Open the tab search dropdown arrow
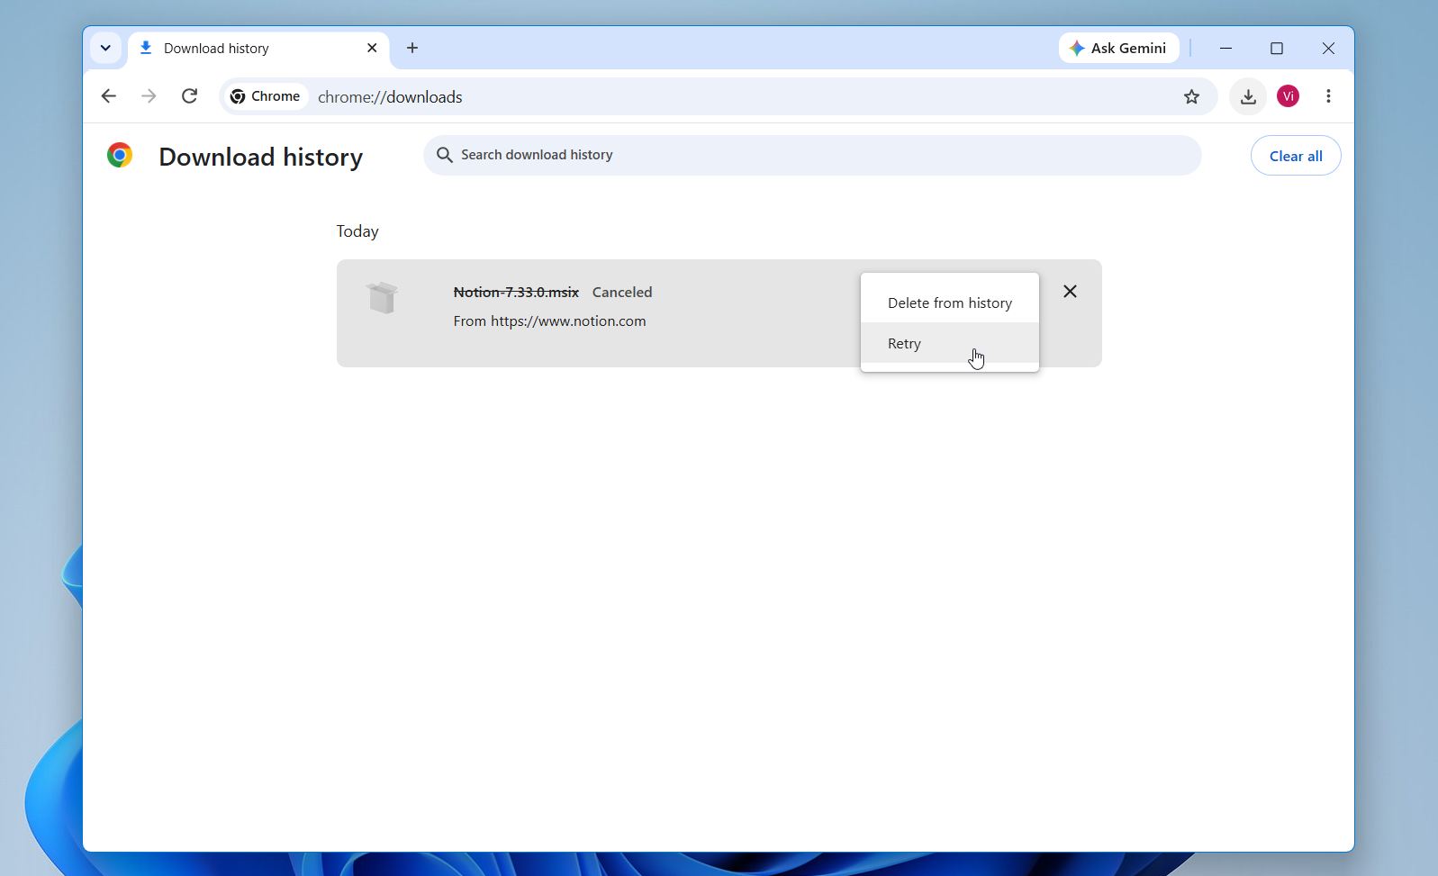The image size is (1438, 876). 105,49
